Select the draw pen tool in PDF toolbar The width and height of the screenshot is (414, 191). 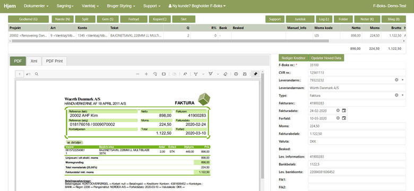[196, 74]
